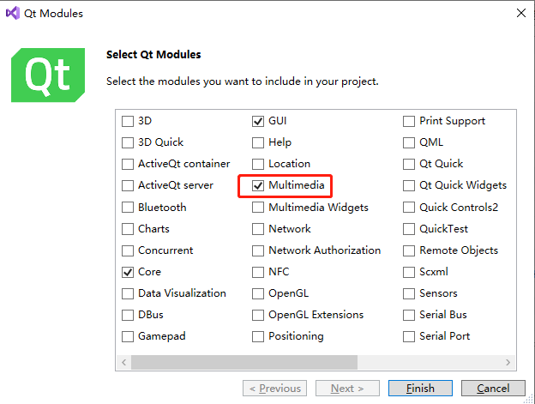The width and height of the screenshot is (535, 404).
Task: Click the Previous button
Action: (x=274, y=389)
